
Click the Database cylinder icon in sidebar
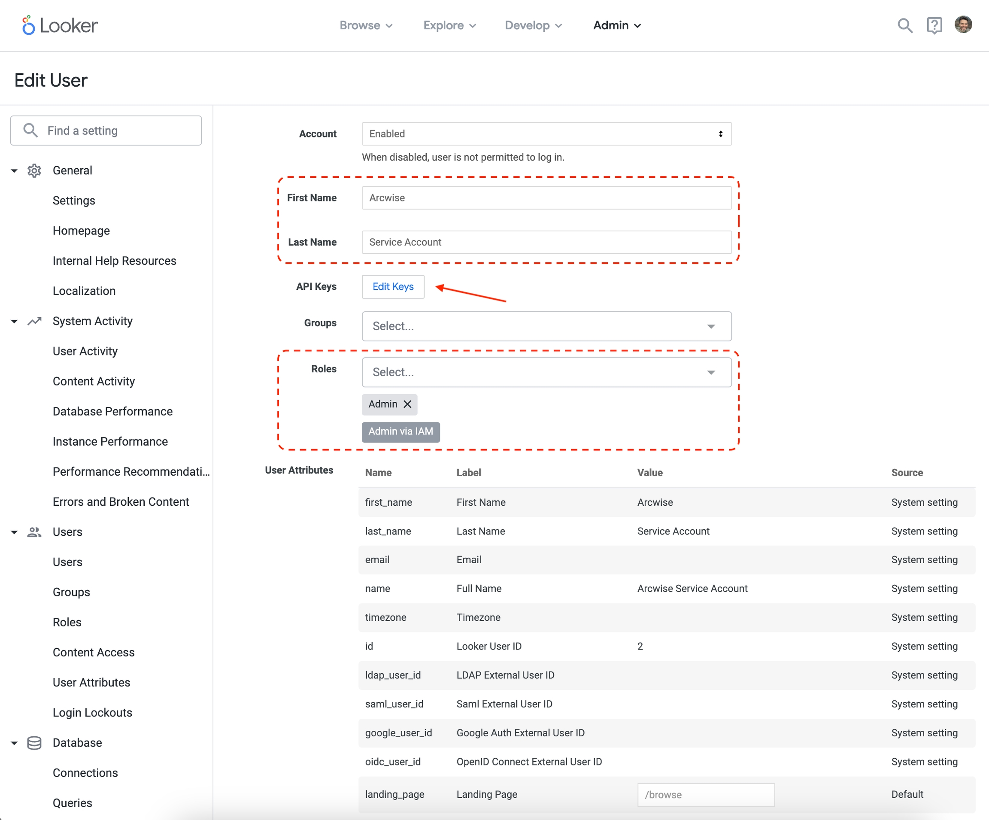coord(34,743)
